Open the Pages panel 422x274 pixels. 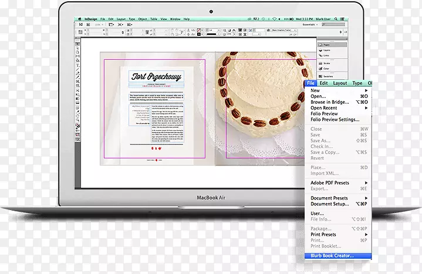coord(332,45)
